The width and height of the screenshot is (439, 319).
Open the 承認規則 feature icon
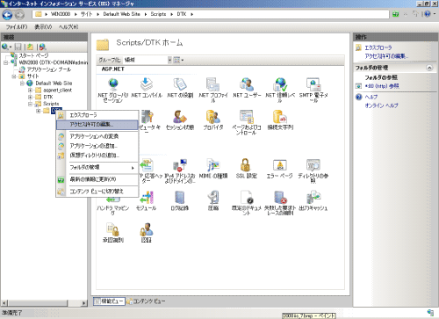point(113,229)
